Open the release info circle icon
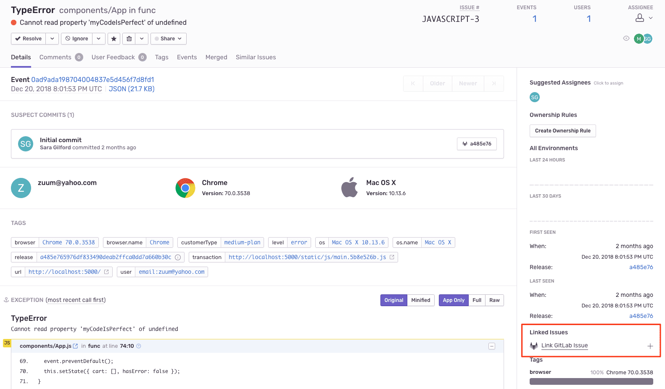Screen dimensions: 665x389 click(178, 257)
